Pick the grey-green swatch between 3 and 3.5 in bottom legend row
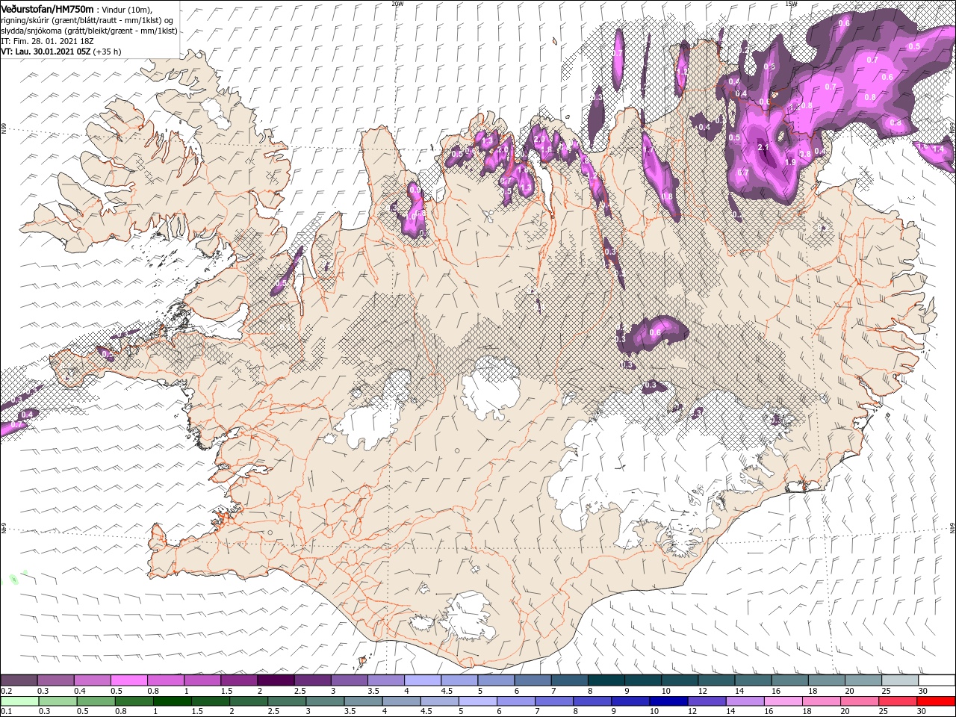 (x=326, y=701)
